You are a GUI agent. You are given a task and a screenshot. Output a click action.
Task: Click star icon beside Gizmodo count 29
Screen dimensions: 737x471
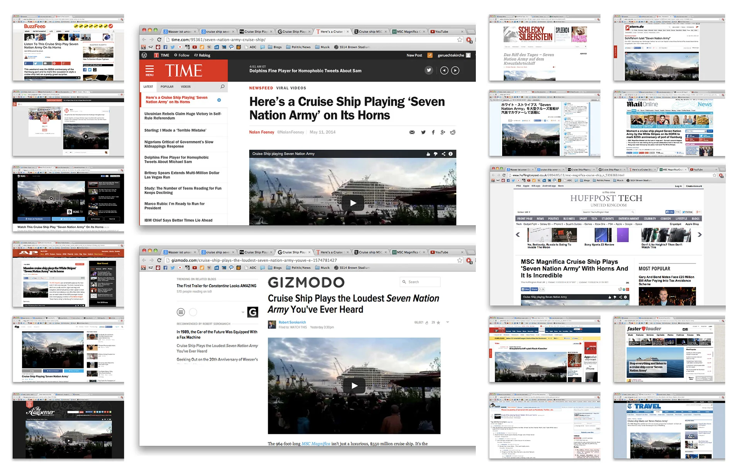point(438,322)
